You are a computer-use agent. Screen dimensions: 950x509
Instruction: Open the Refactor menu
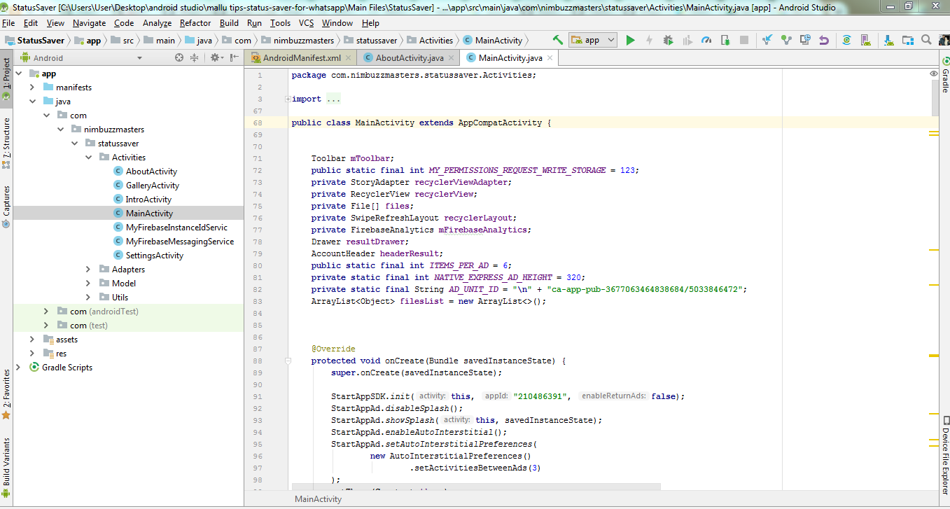point(195,23)
